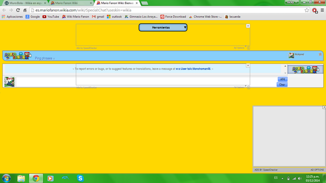Toggle AFK status button

click(283, 79)
